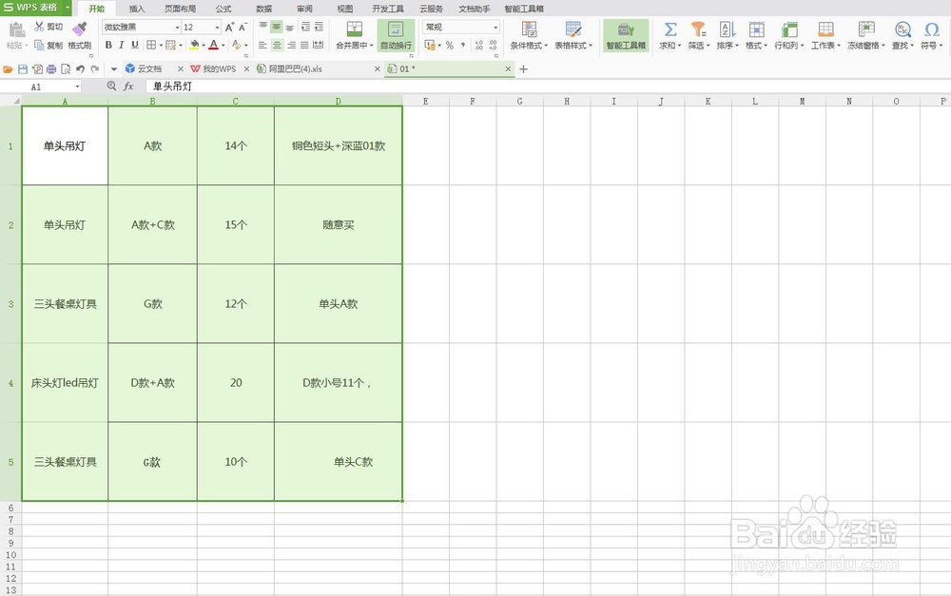Open the 求和 (AutoSum) function
951x596 pixels.
(669, 33)
